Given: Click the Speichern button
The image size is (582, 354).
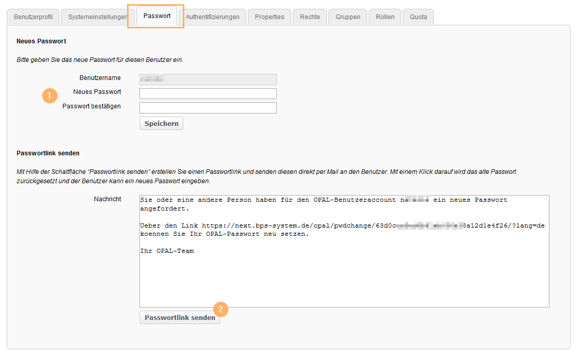Looking at the screenshot, I should 162,123.
